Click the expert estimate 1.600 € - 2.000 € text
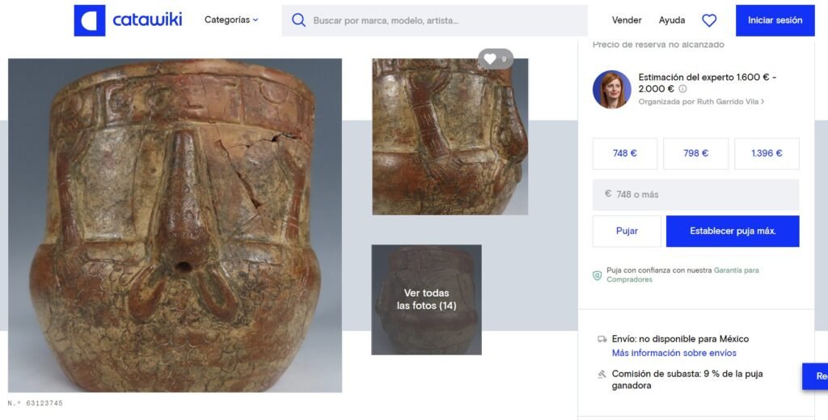This screenshot has height=420, width=828. click(x=707, y=83)
